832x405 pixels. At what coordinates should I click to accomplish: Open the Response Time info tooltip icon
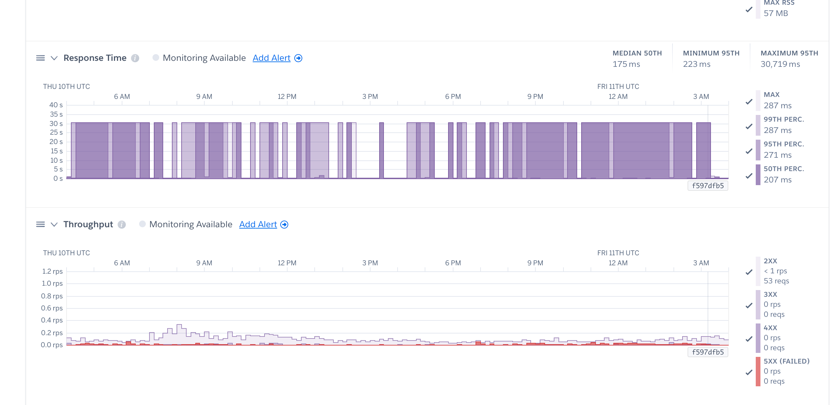[x=135, y=58]
